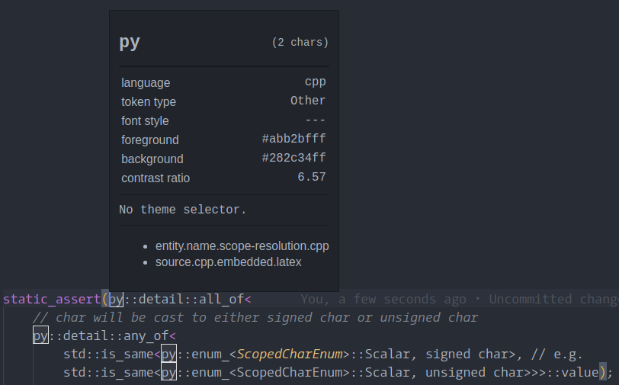Click 'all_of' in the first code line
This screenshot has height=385, width=619.
(221, 300)
